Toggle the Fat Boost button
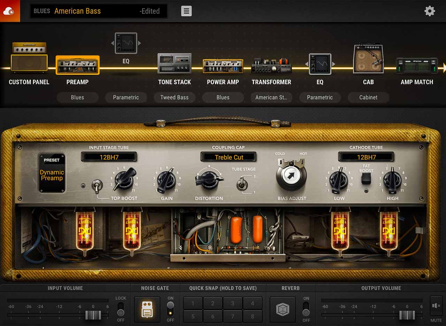The width and height of the screenshot is (446, 326). (366, 178)
